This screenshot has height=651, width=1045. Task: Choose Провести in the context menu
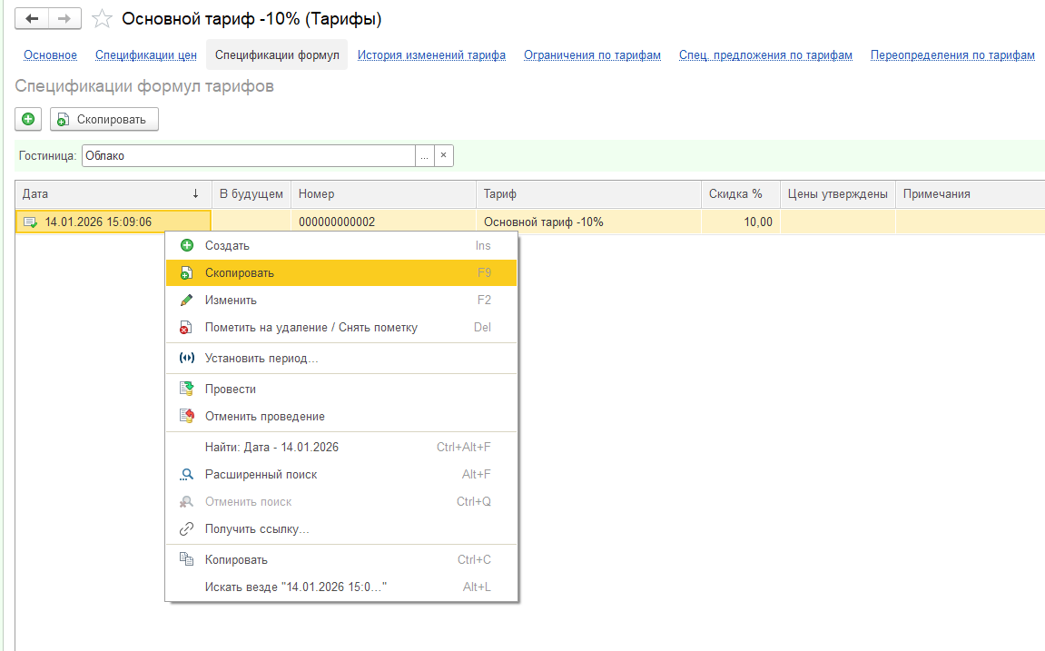(x=340, y=390)
